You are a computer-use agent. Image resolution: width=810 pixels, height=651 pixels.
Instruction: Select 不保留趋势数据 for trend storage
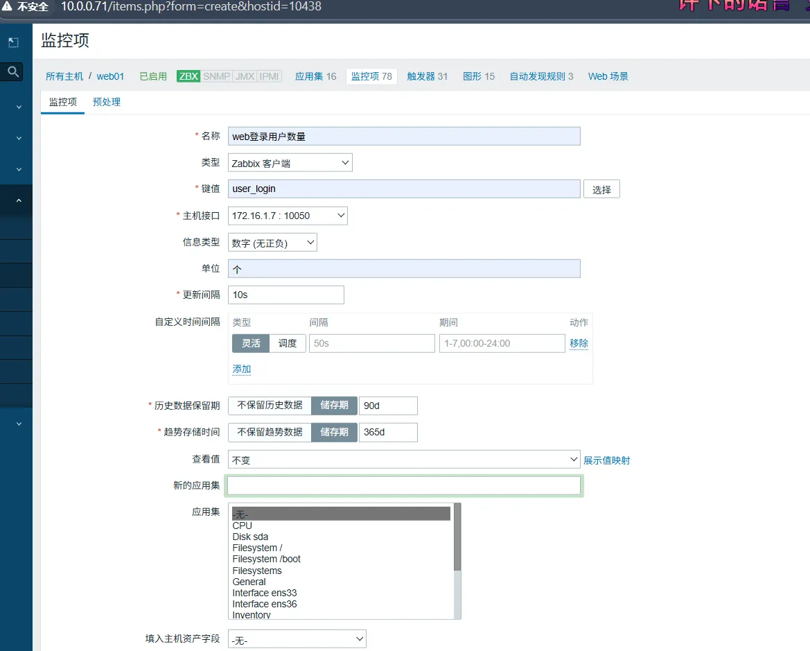click(270, 432)
